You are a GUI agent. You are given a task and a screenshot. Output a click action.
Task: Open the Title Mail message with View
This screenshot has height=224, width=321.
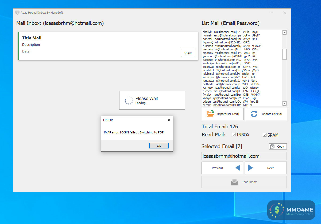point(188,53)
